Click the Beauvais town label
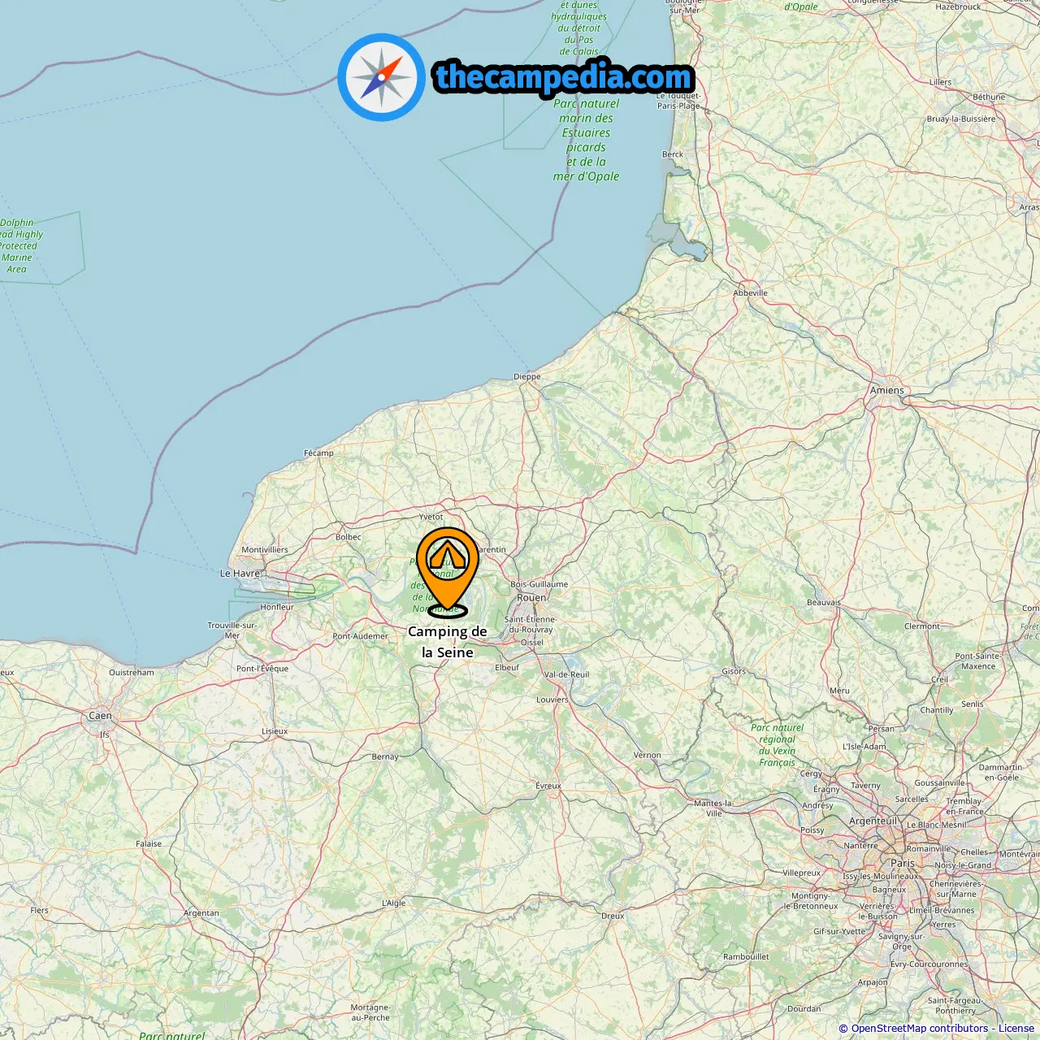The height and width of the screenshot is (1040, 1040). coord(824,603)
